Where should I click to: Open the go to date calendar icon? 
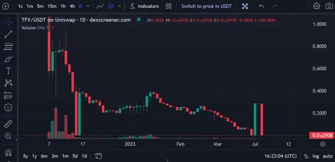coord(98,156)
